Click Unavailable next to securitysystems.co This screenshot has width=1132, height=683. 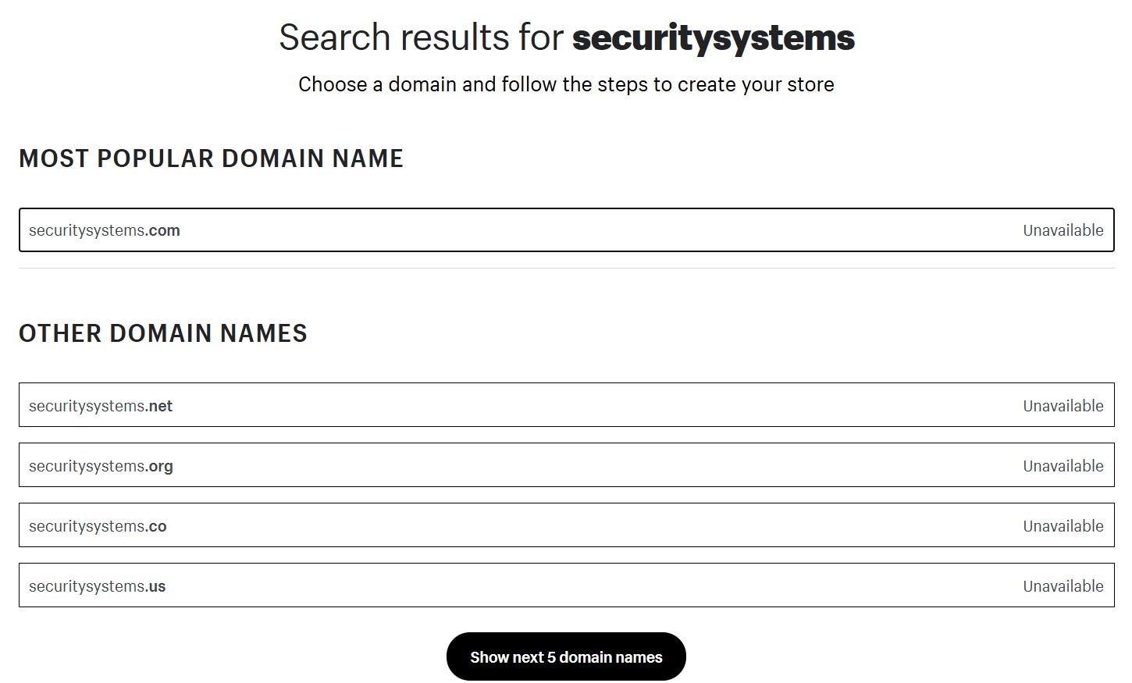[x=1063, y=525]
